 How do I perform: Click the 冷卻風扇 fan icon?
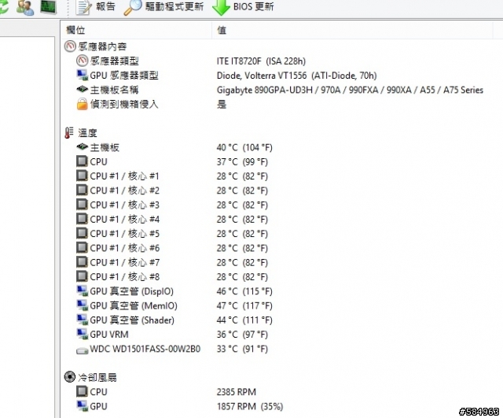coord(70,376)
